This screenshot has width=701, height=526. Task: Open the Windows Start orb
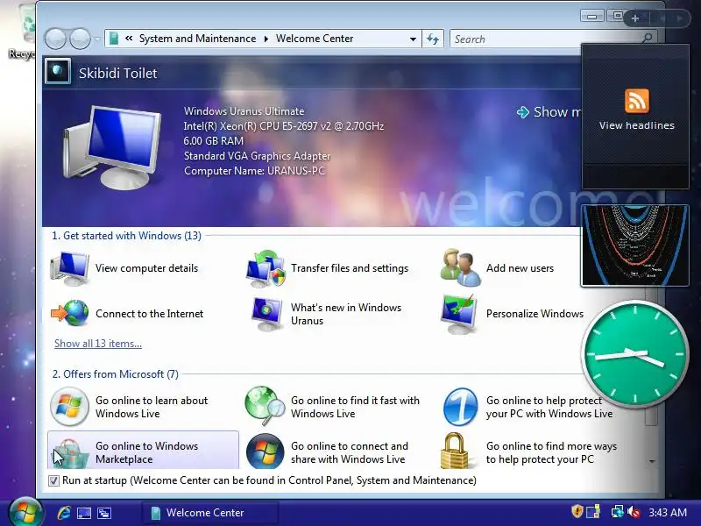[26, 512]
